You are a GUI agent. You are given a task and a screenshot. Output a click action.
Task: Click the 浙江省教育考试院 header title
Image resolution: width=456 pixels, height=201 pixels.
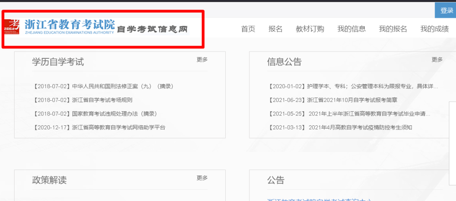pyautogui.click(x=70, y=24)
